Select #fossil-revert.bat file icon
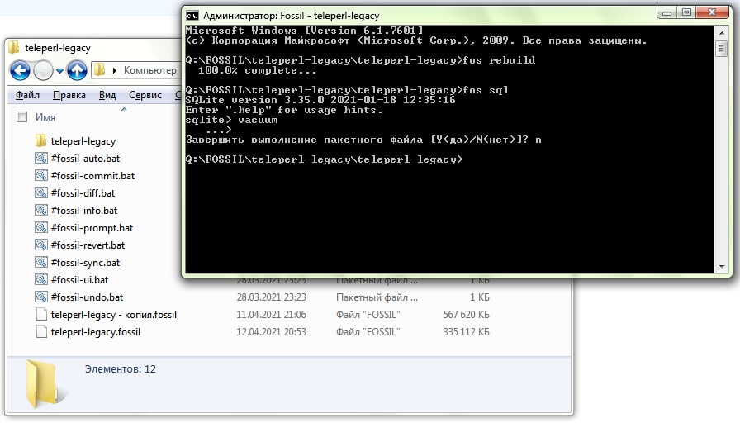Screen dimensions: 740x423 tap(41, 245)
